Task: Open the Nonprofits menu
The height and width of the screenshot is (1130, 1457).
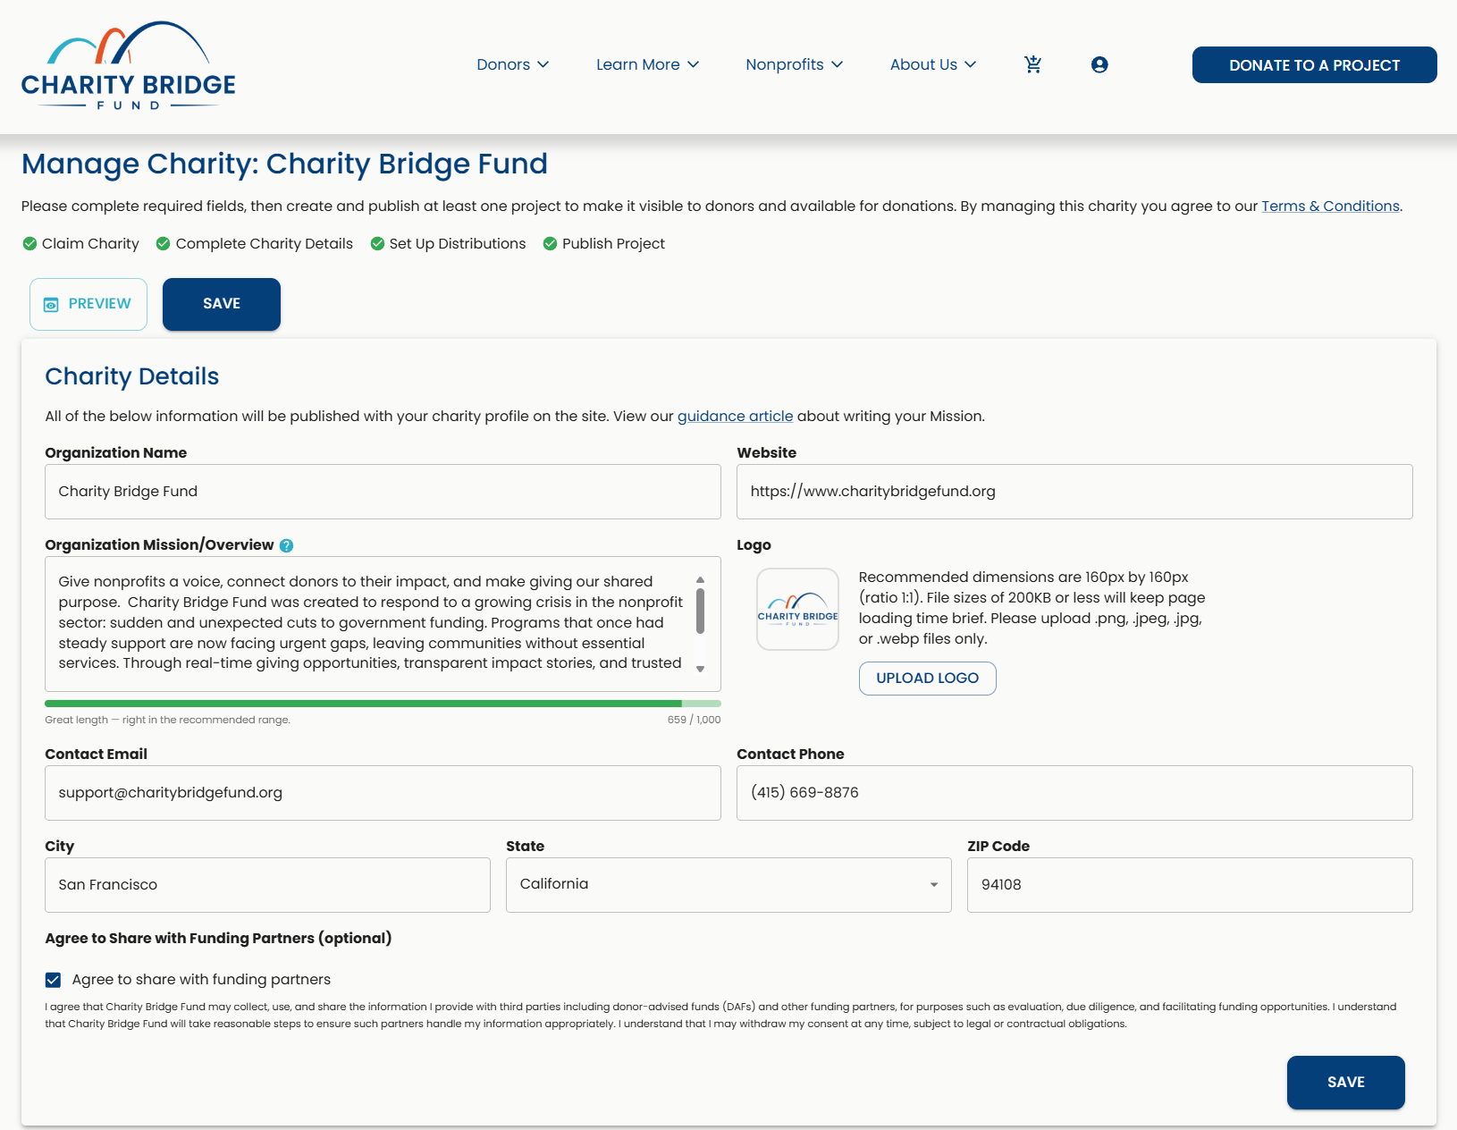Action: point(794,64)
